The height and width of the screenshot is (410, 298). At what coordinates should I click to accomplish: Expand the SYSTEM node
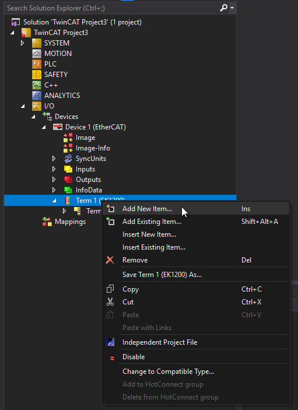tap(23, 43)
